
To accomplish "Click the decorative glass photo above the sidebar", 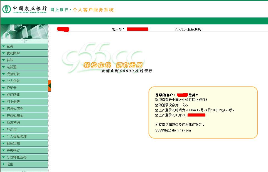I will pos(24,32).
